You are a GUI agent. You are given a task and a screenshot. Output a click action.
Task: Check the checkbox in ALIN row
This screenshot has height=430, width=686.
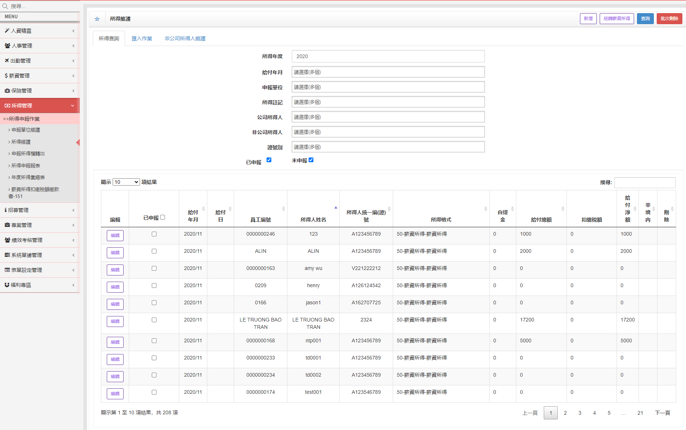[x=154, y=251]
